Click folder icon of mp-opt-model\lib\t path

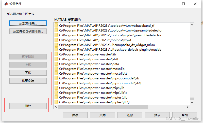click(56, 83)
